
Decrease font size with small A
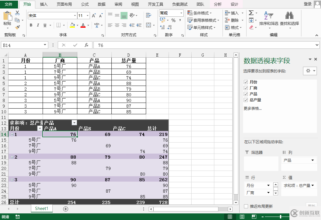(101, 15)
